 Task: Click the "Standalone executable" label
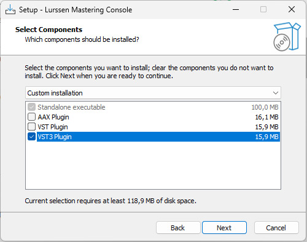(71, 107)
